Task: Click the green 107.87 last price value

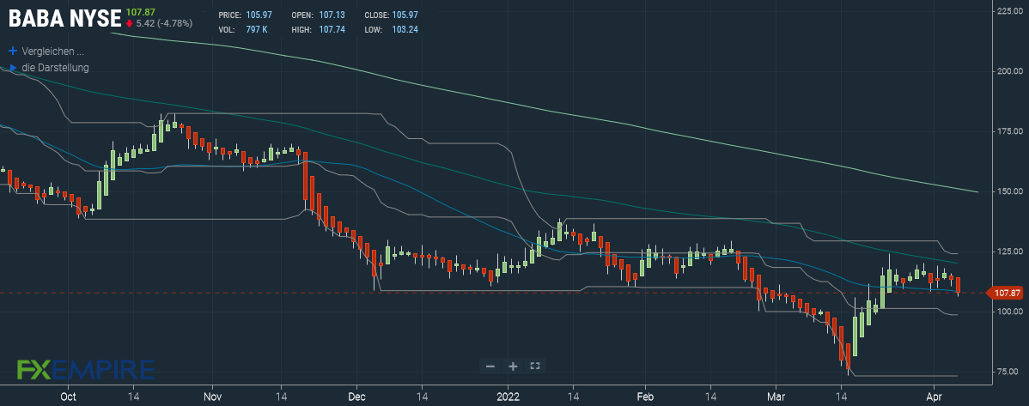Action: click(x=140, y=11)
